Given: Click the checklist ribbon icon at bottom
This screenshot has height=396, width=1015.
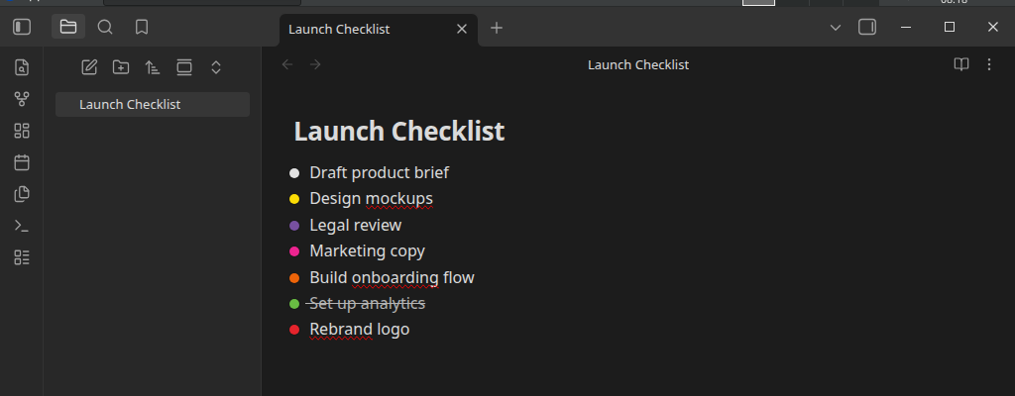Looking at the screenshot, I should [22, 257].
